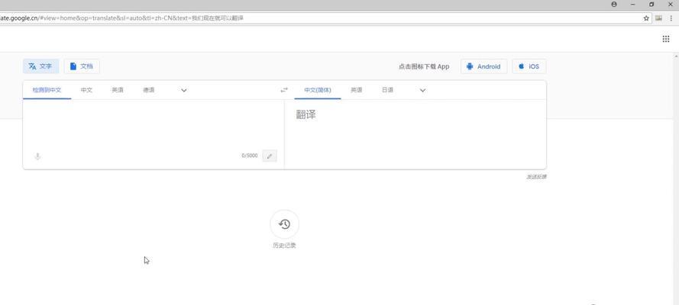
Task: Download the iOS app
Action: [x=529, y=66]
